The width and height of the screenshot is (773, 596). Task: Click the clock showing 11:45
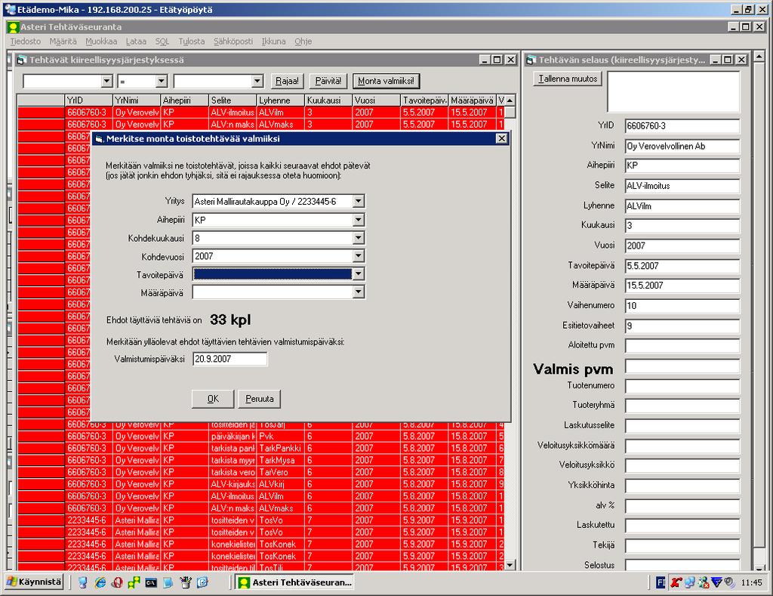coord(751,582)
